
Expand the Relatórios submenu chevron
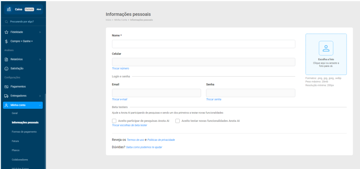40,60
